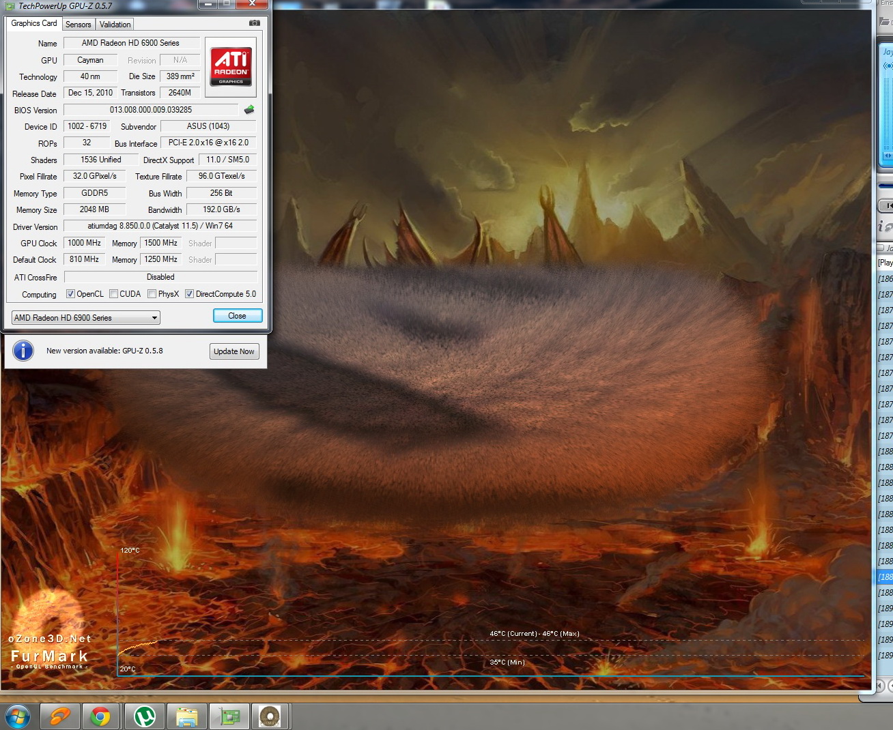893x730 pixels.
Task: Switch to the Sensors tab
Action: 79,25
